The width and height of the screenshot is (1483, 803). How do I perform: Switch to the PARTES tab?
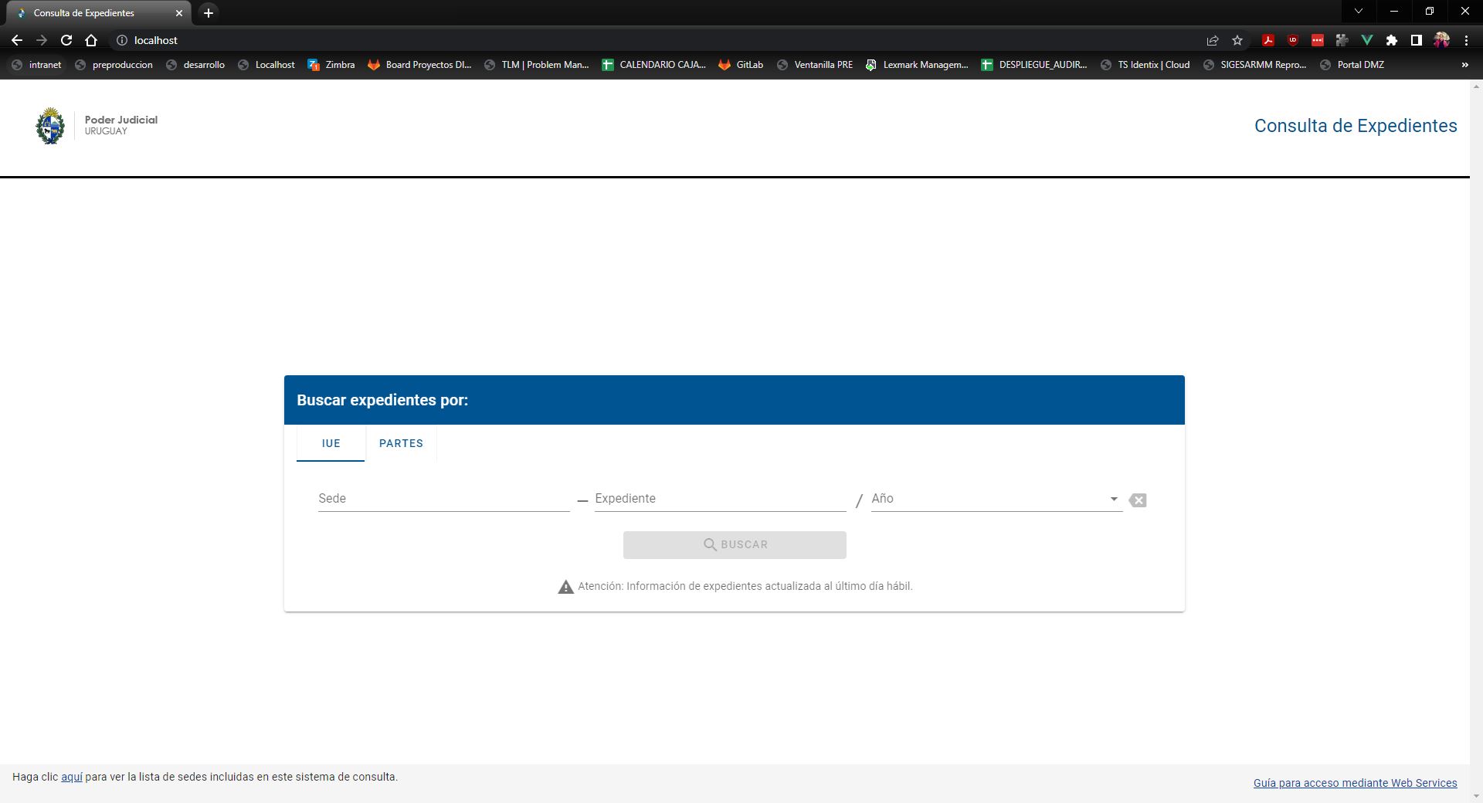click(401, 443)
